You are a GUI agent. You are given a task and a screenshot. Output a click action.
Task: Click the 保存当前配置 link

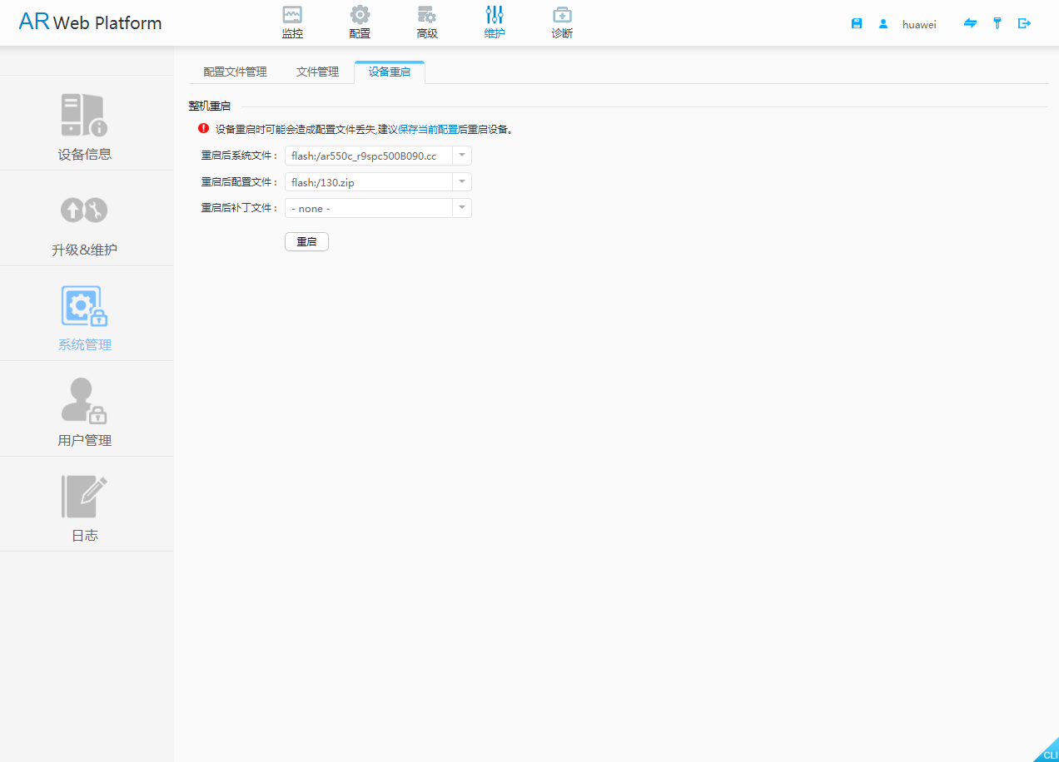pos(428,130)
